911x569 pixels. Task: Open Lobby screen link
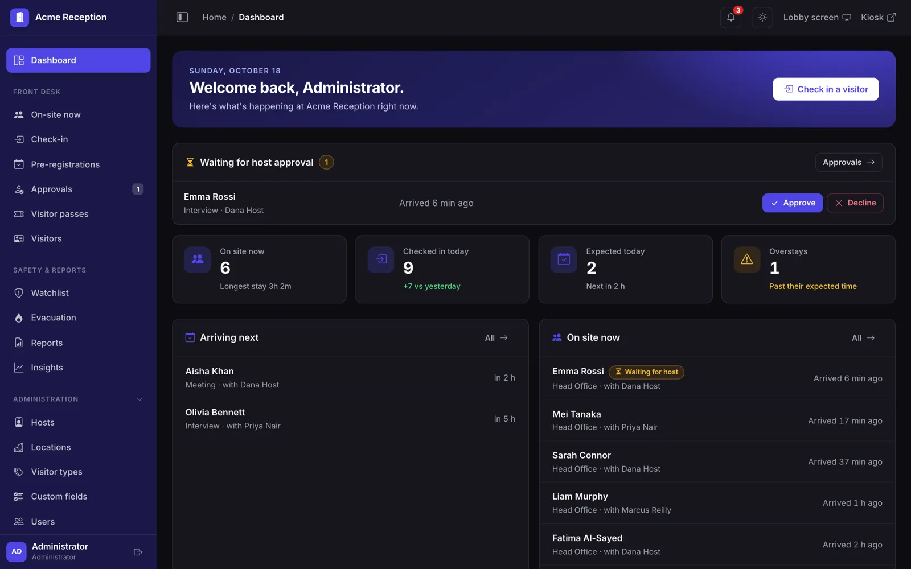[x=817, y=17]
